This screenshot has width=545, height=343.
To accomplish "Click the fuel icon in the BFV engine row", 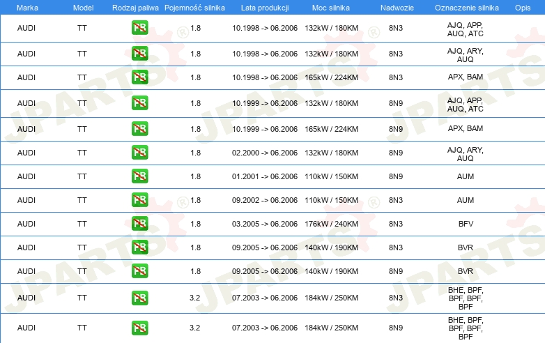I will click(x=139, y=224).
